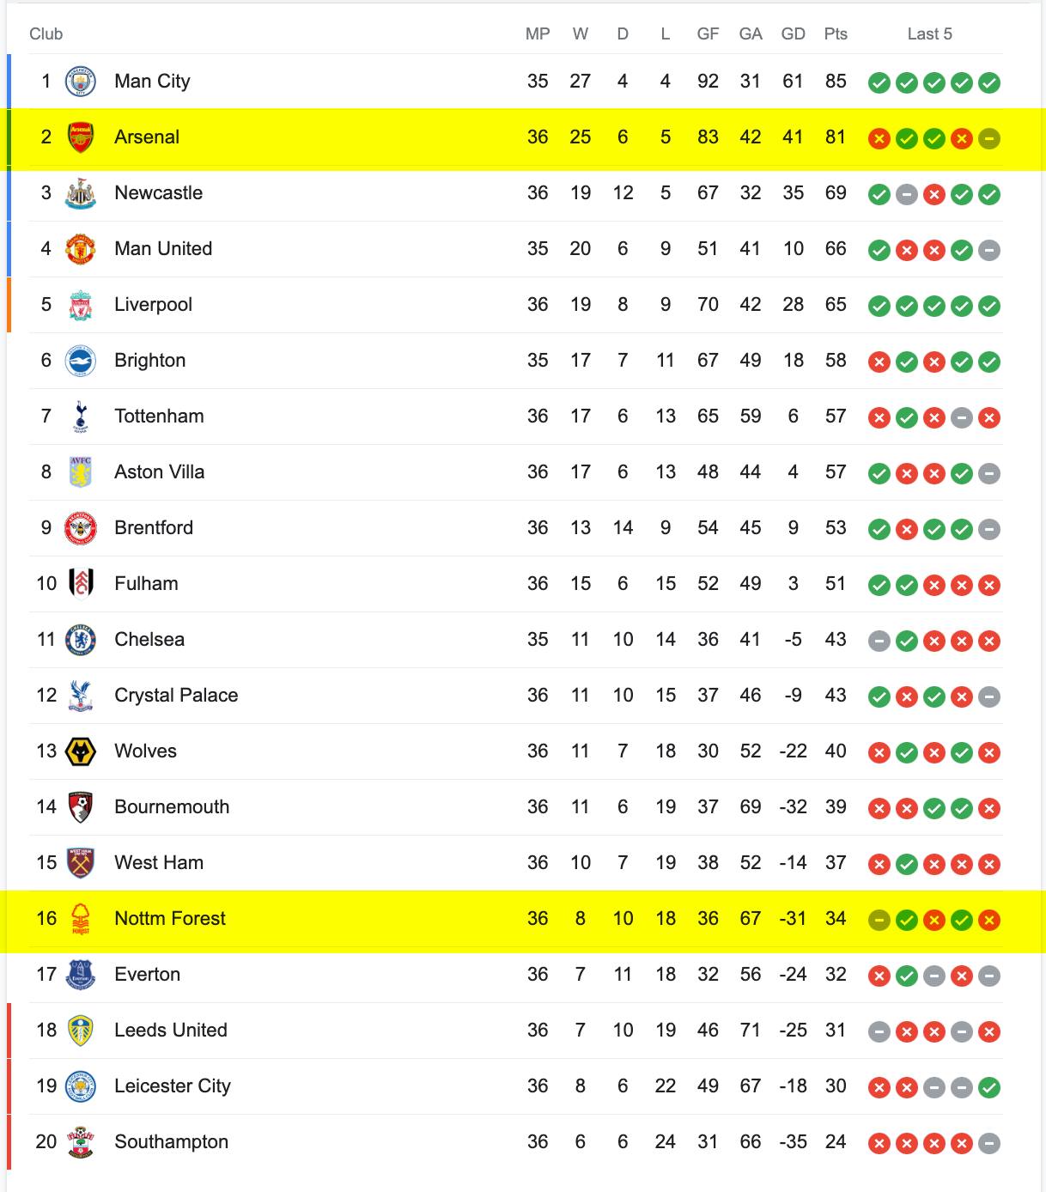Click the Wolves wolf-head logo
The width and height of the screenshot is (1046, 1192).
pos(81,751)
